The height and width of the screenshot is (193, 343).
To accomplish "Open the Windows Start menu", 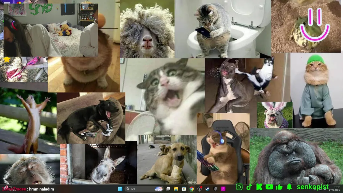I will (x=120, y=189).
